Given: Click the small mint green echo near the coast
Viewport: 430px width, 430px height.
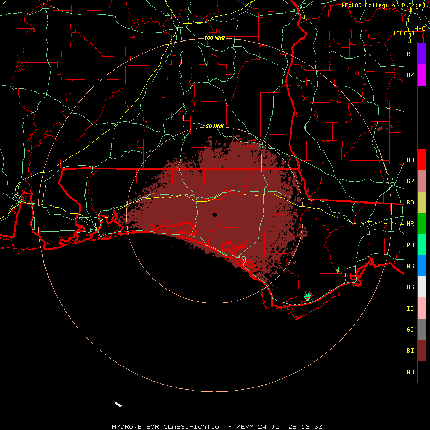Looking at the screenshot, I should coord(308,296).
